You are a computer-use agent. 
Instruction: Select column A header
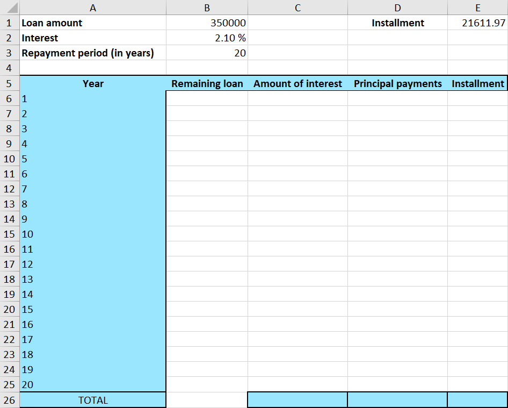pyautogui.click(x=93, y=8)
